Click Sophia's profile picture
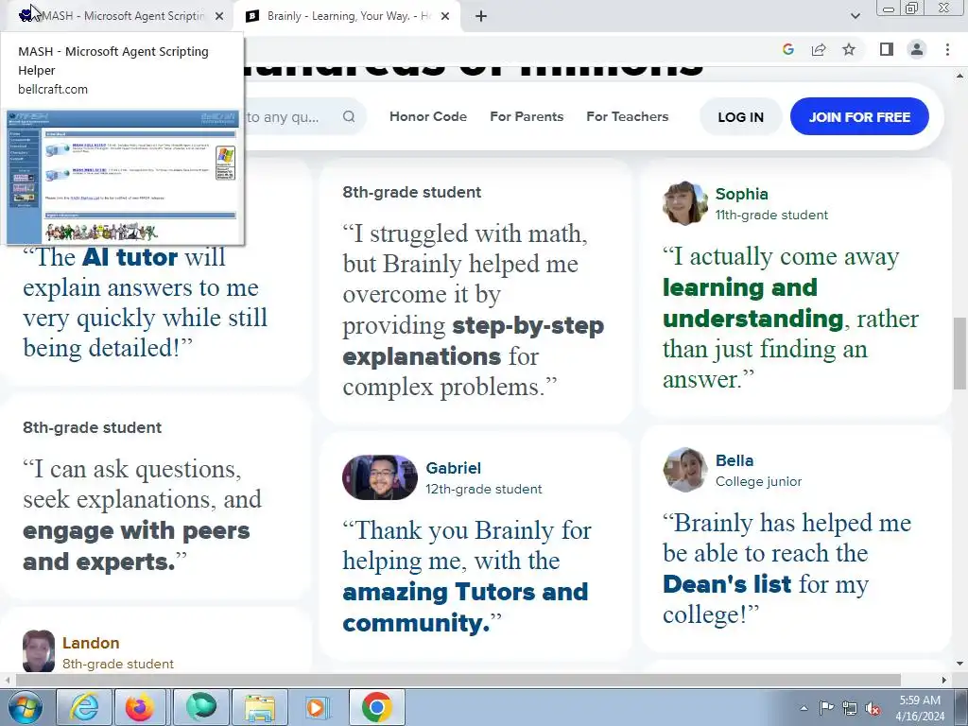968x726 pixels. [x=684, y=203]
